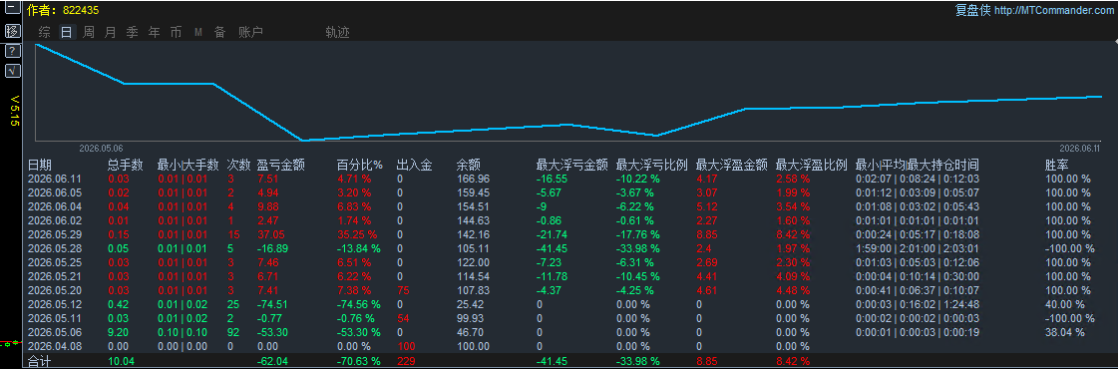Click the 最大浮盈比例 column header
This screenshot has height=369, width=1118.
pyautogui.click(x=812, y=166)
